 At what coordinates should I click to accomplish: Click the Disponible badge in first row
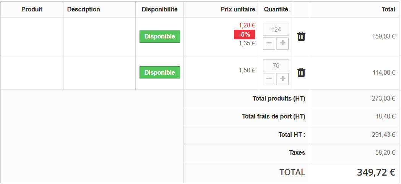click(x=159, y=37)
